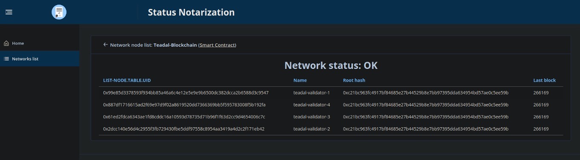
Task: Click UID starting with 0x2dcc140e
Action: pos(184,129)
